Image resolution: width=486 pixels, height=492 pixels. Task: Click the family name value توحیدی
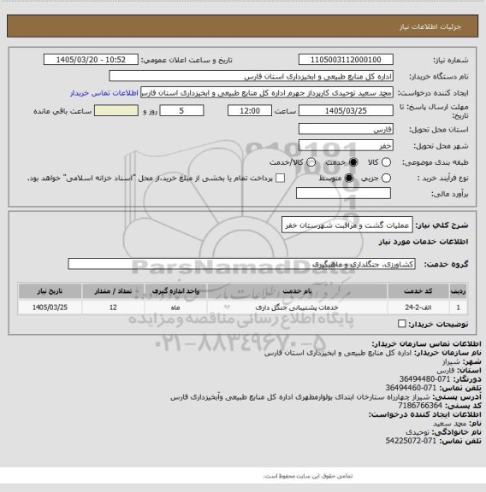pyautogui.click(x=418, y=432)
